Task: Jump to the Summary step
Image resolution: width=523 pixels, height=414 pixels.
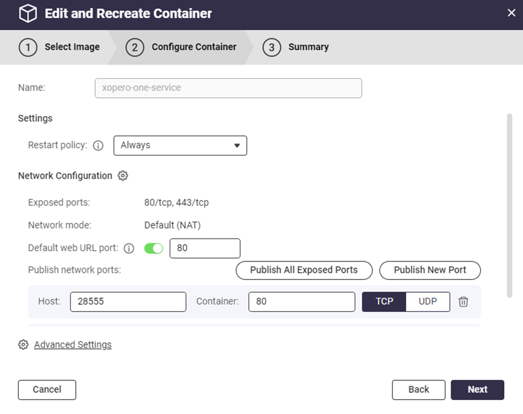Action: pyautogui.click(x=296, y=47)
